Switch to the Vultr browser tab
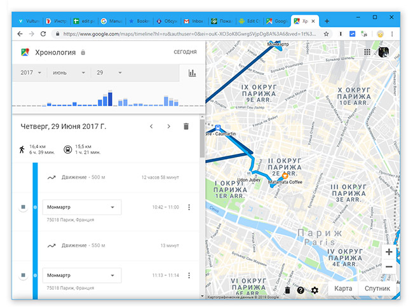 29,21
